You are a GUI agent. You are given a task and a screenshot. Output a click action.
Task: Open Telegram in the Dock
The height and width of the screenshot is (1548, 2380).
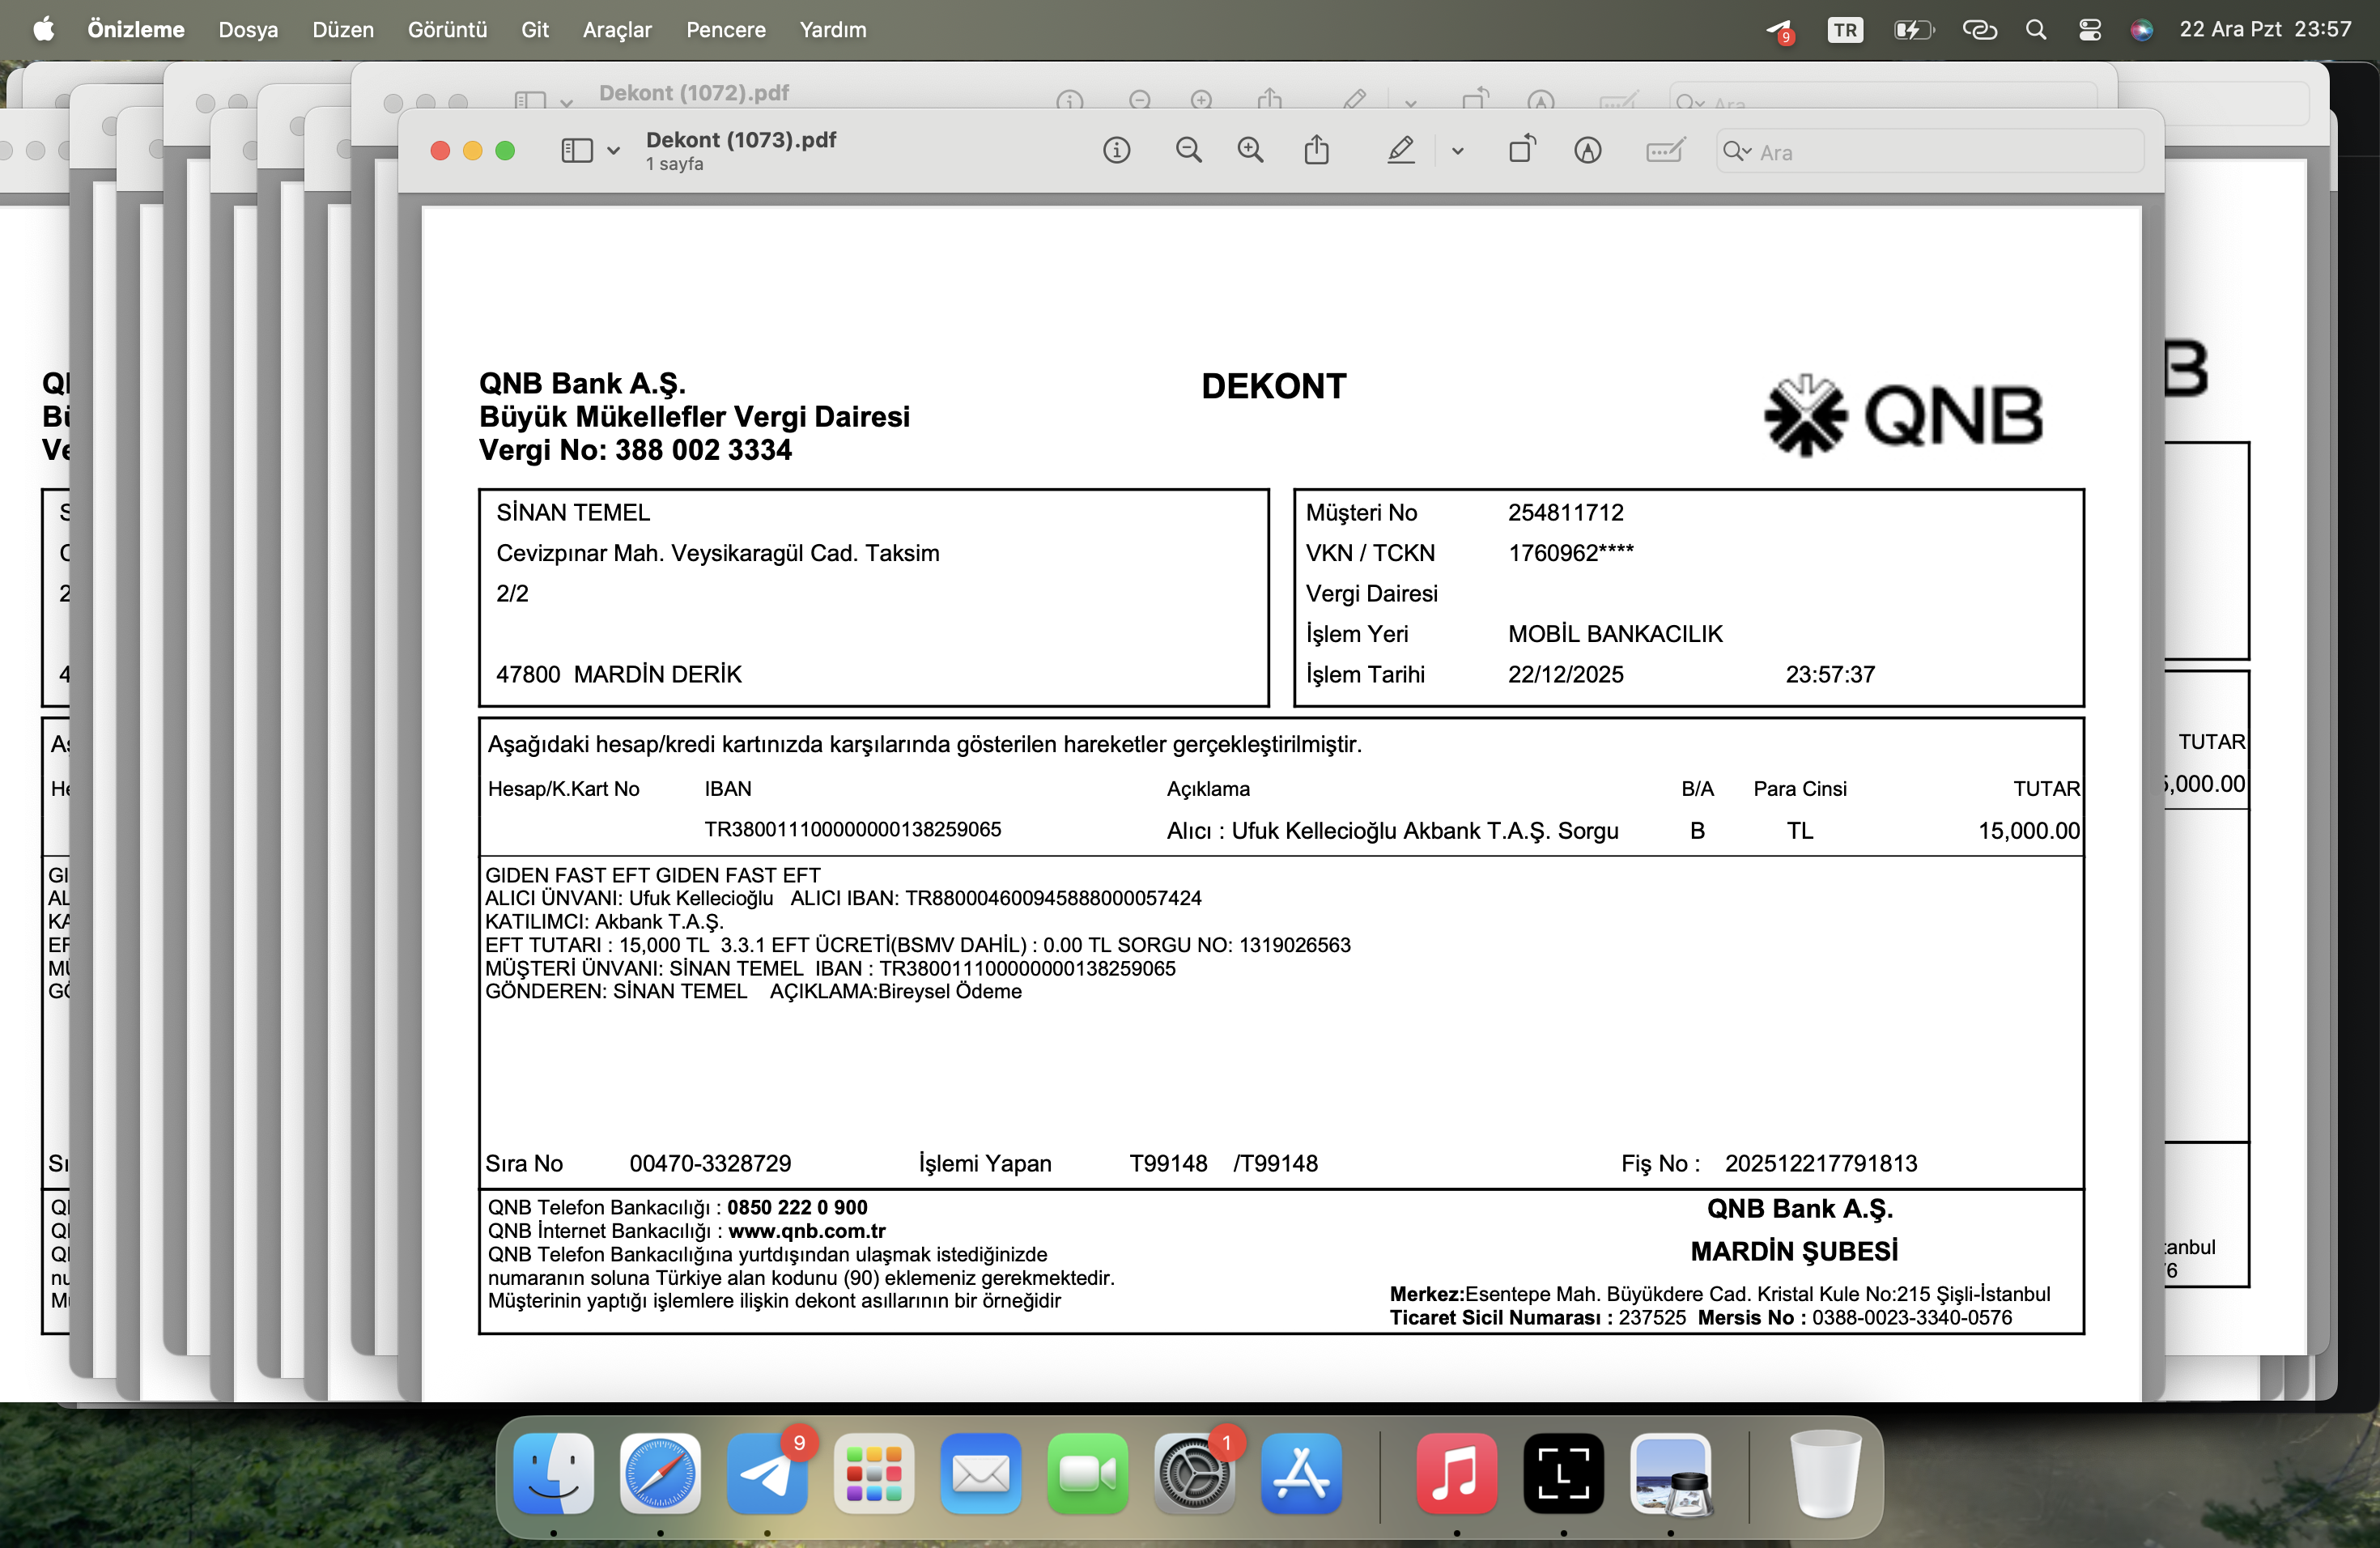pyautogui.click(x=767, y=1473)
